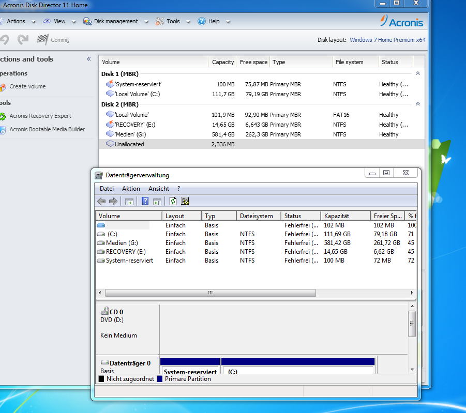Click the System-reserviert volume icon in Acronis
466x413 pixels.
point(110,84)
